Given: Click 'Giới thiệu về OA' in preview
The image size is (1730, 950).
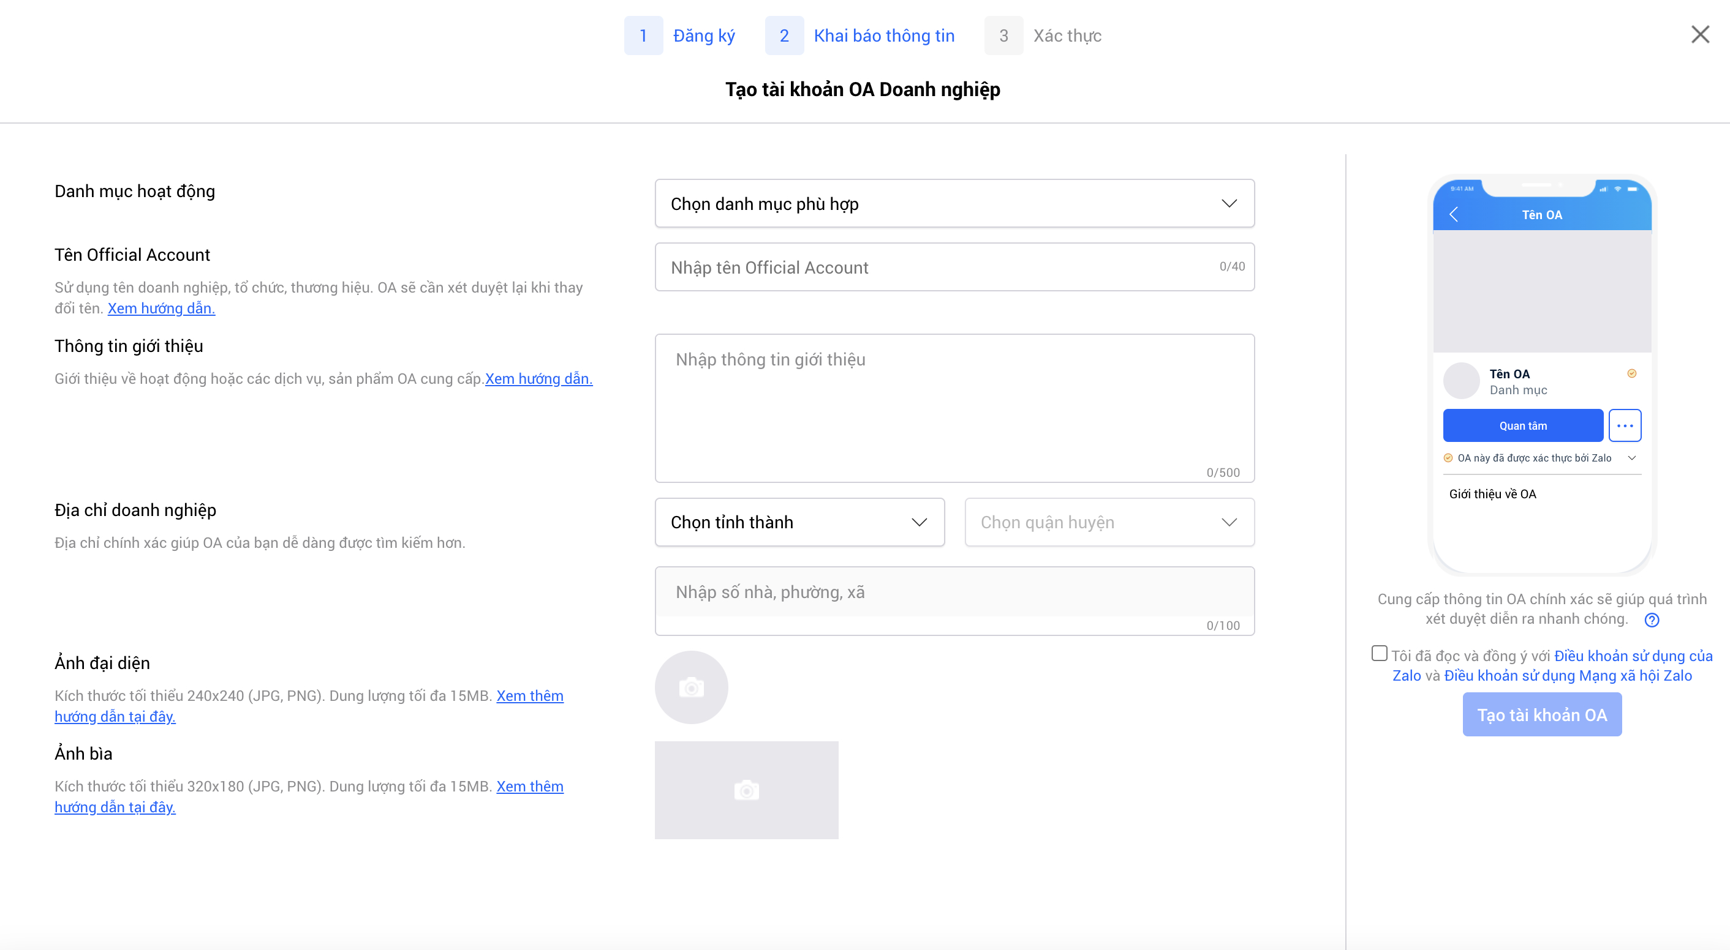Looking at the screenshot, I should (1492, 494).
